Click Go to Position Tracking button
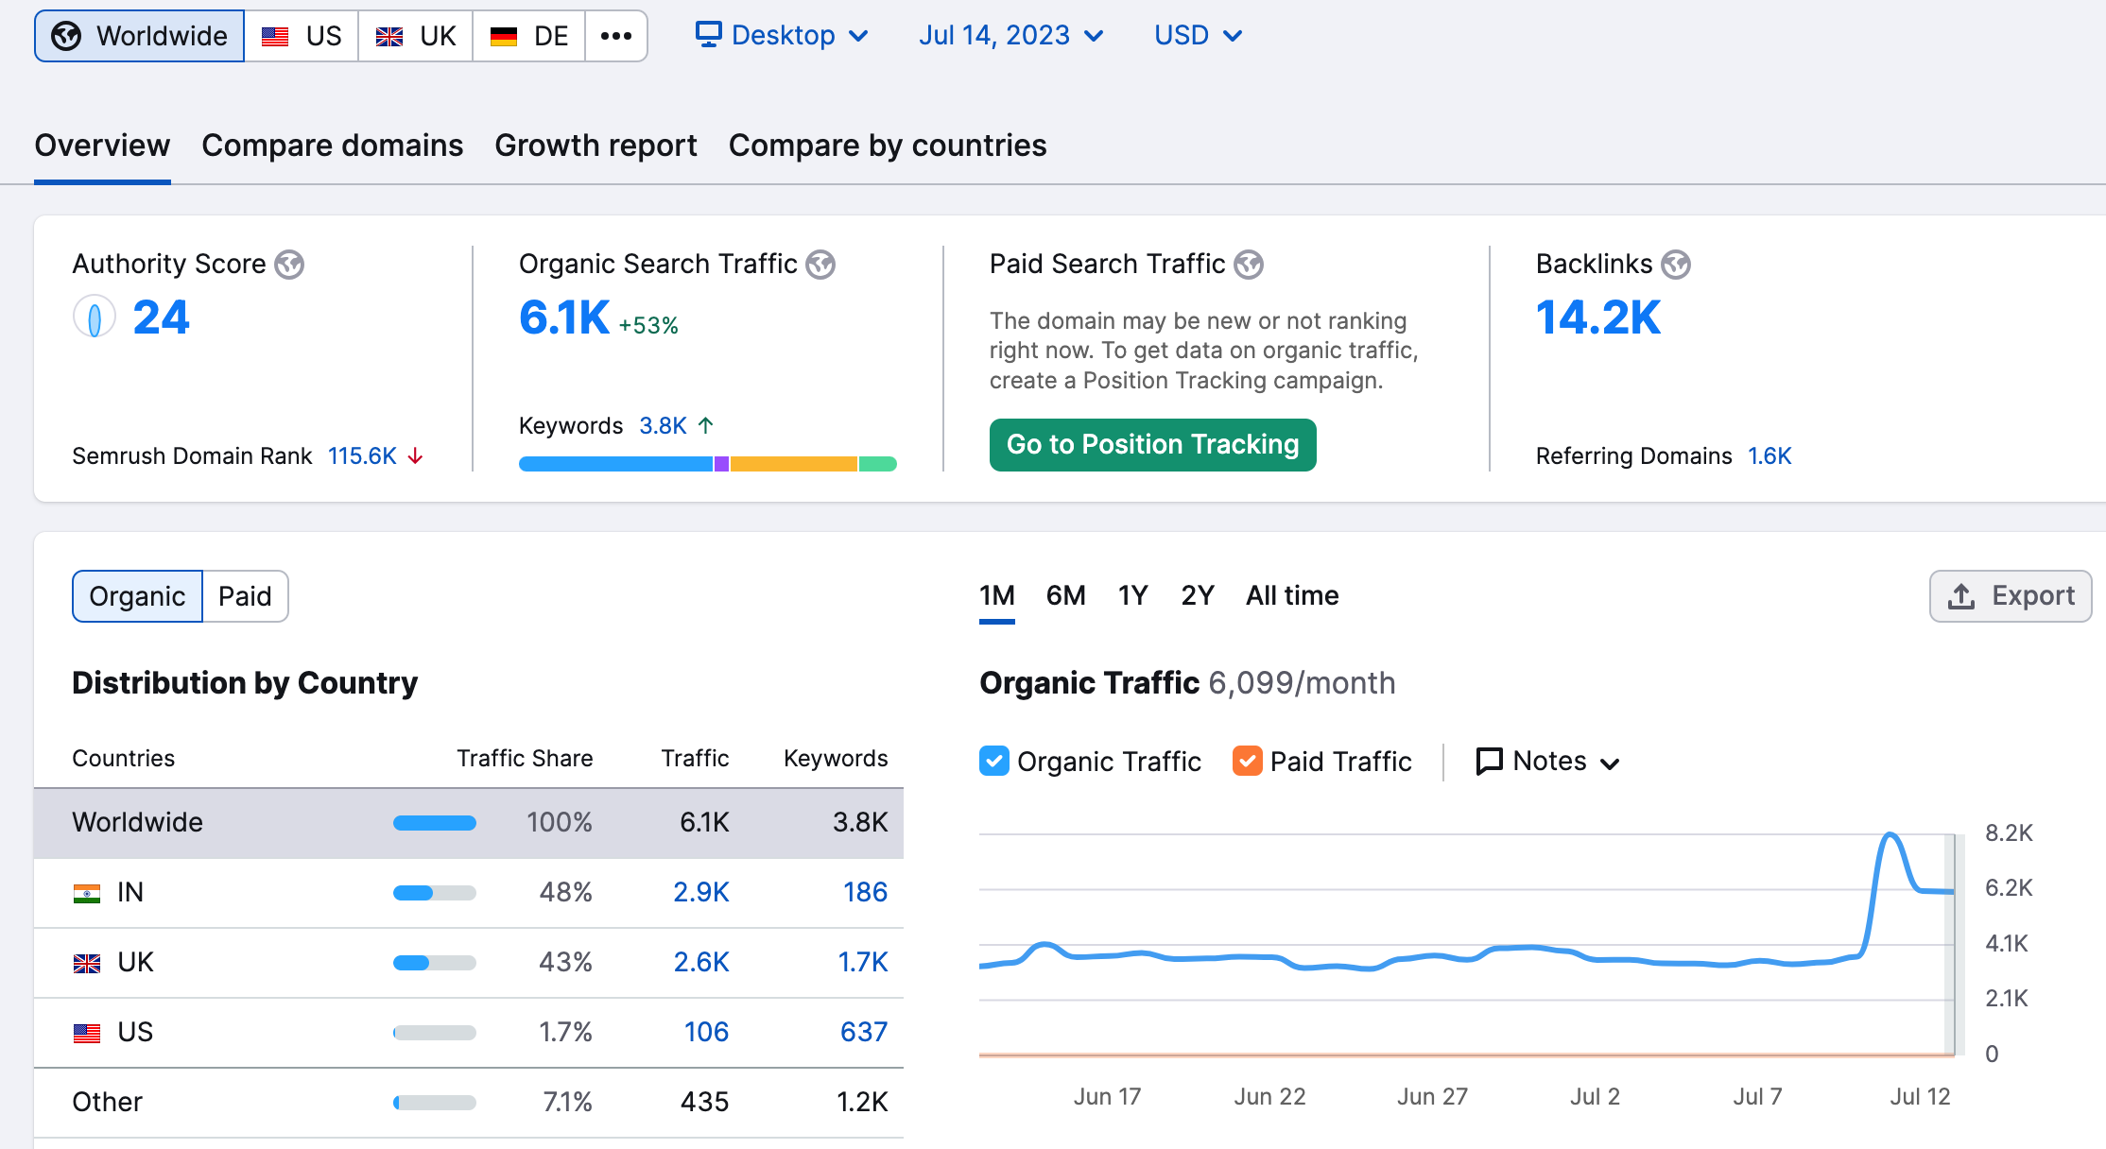The width and height of the screenshot is (2106, 1149). coord(1152,444)
